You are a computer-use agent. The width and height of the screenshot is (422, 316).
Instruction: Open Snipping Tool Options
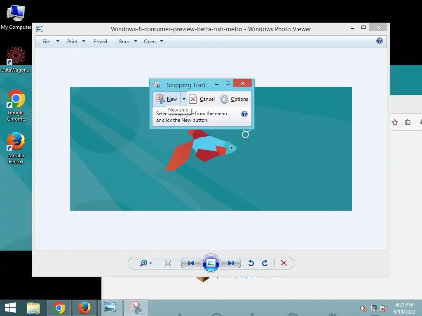[234, 99]
